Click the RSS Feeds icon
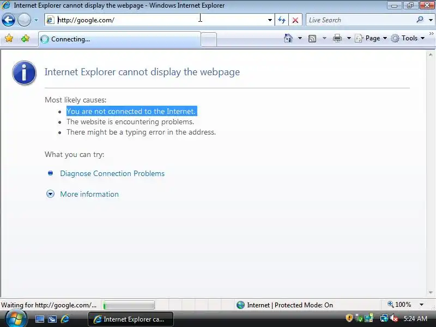 (312, 38)
